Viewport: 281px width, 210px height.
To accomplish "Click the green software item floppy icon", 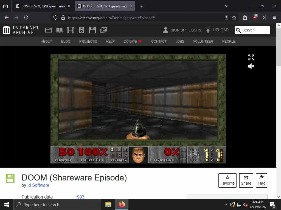I will tap(10, 178).
